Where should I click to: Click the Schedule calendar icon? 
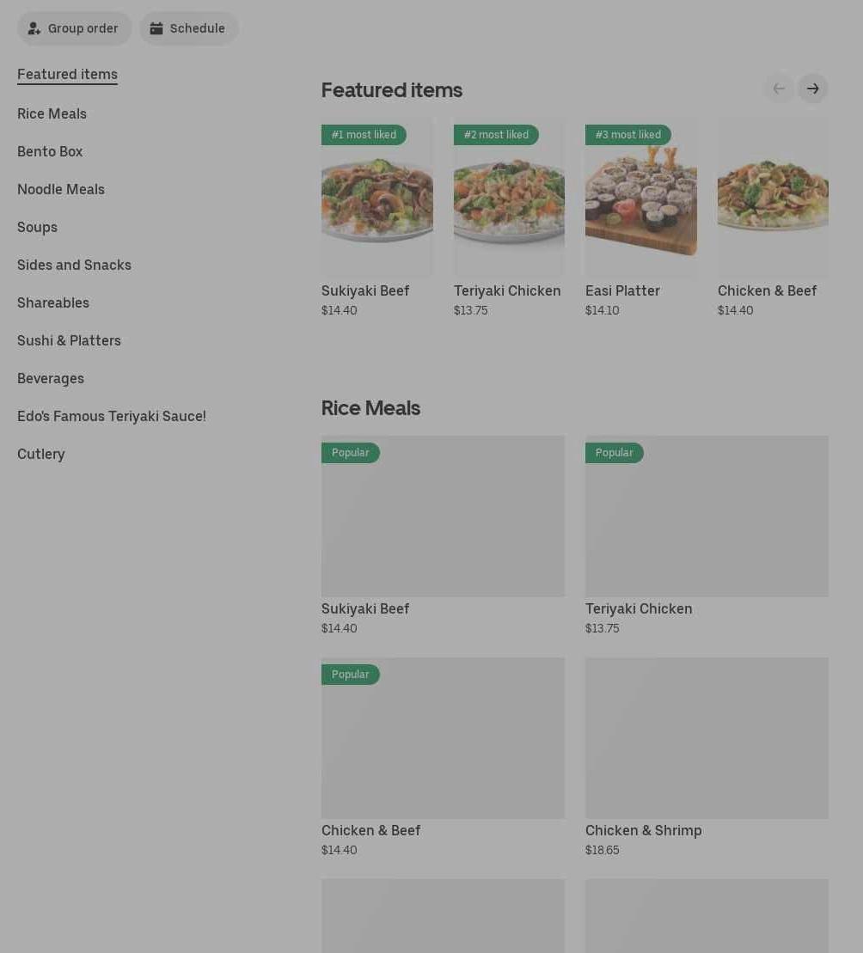[156, 28]
